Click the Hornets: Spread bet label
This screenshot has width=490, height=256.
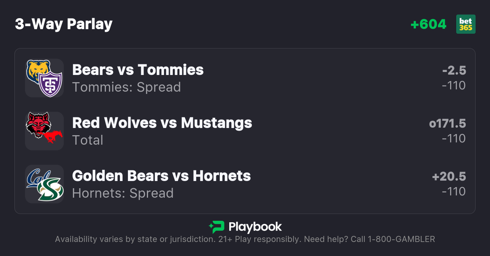pos(123,193)
